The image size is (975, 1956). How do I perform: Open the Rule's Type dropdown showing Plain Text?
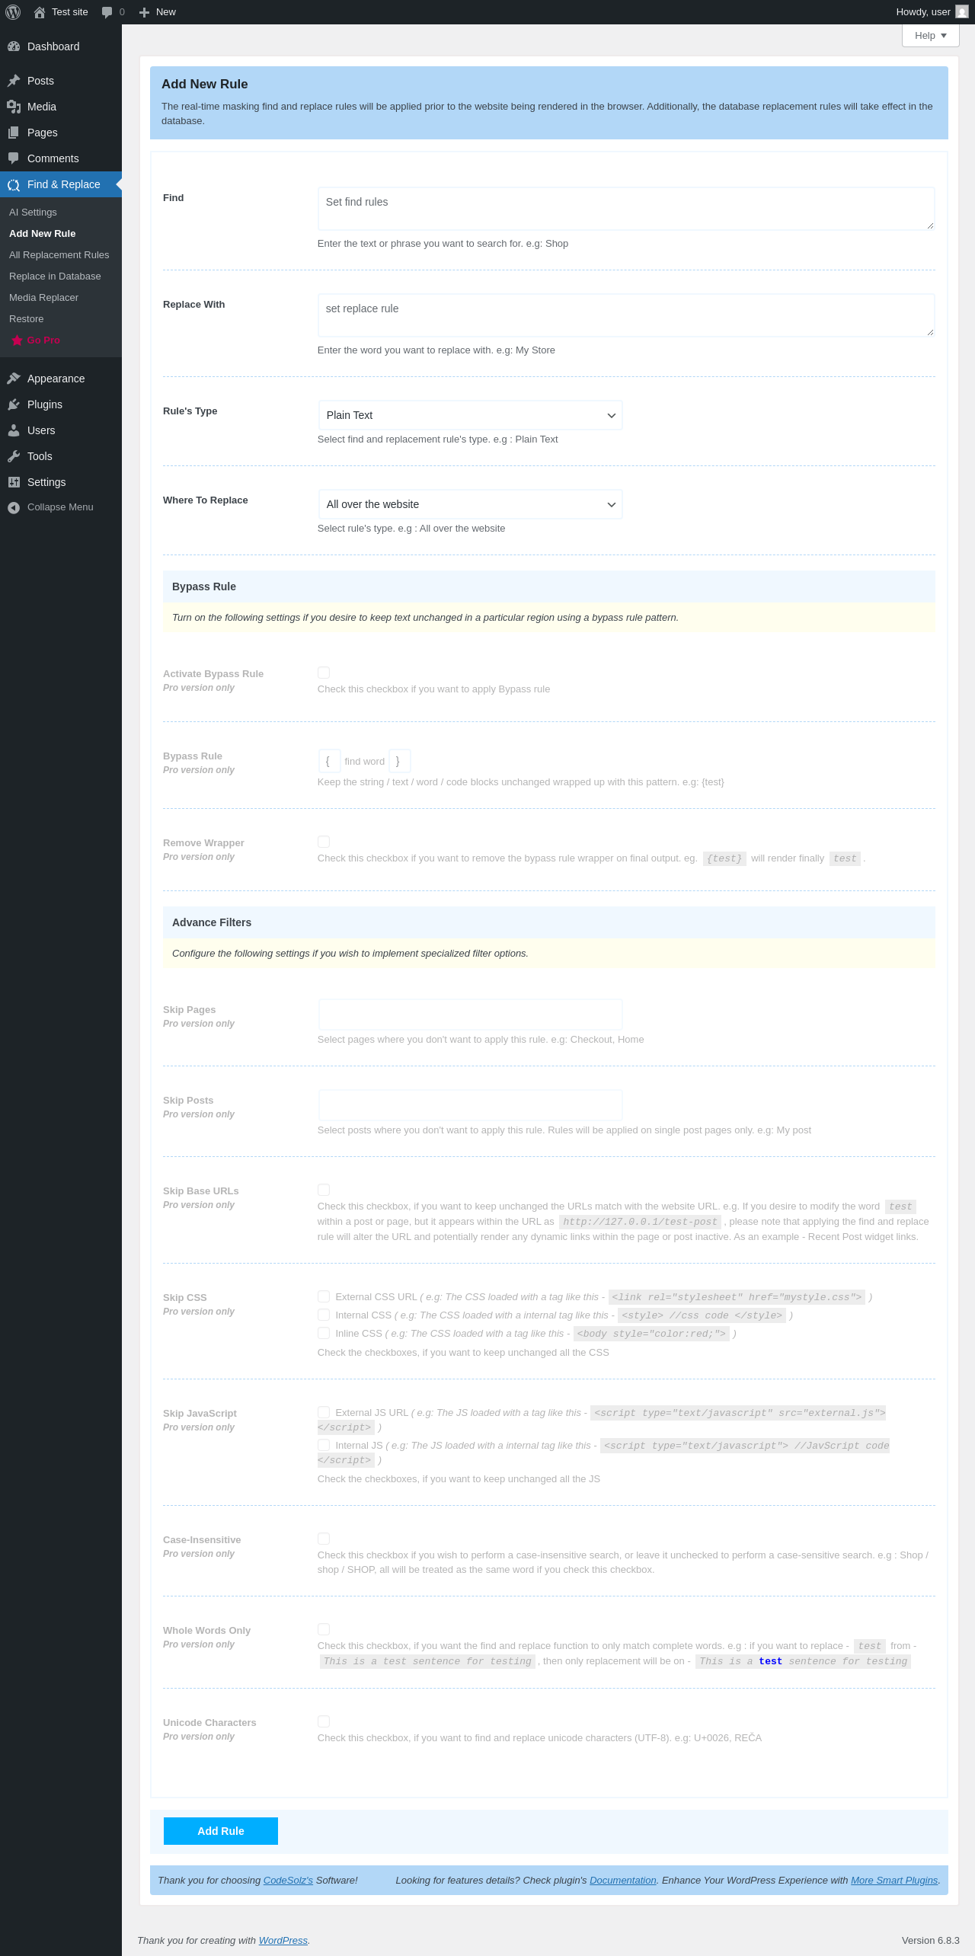click(x=470, y=415)
